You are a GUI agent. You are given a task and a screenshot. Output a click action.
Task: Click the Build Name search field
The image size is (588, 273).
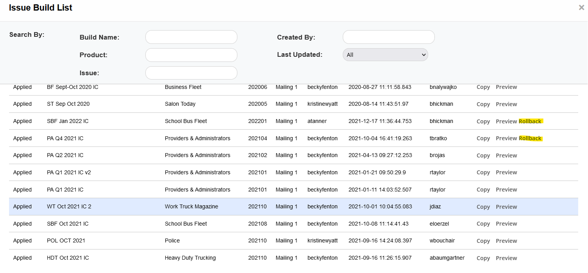[x=191, y=37]
